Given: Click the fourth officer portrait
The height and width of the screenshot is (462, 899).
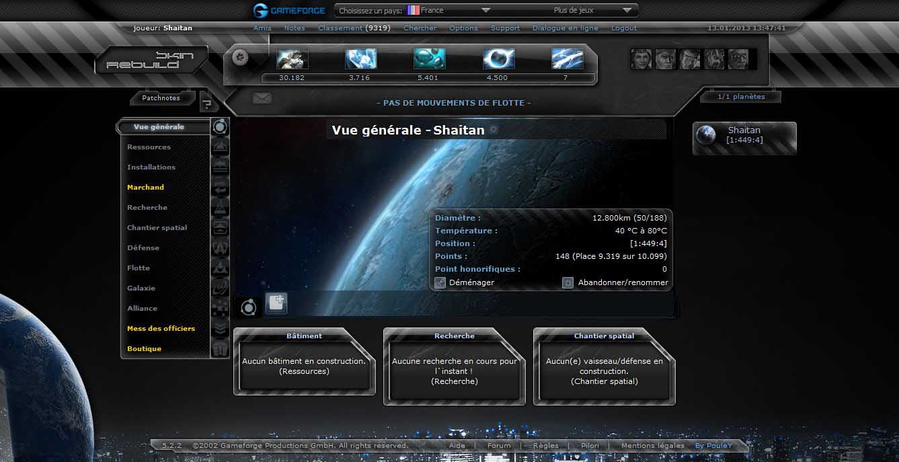Looking at the screenshot, I should 714,59.
